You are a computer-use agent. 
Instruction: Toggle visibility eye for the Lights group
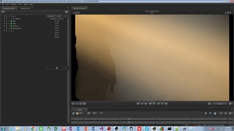click(x=4, y=31)
